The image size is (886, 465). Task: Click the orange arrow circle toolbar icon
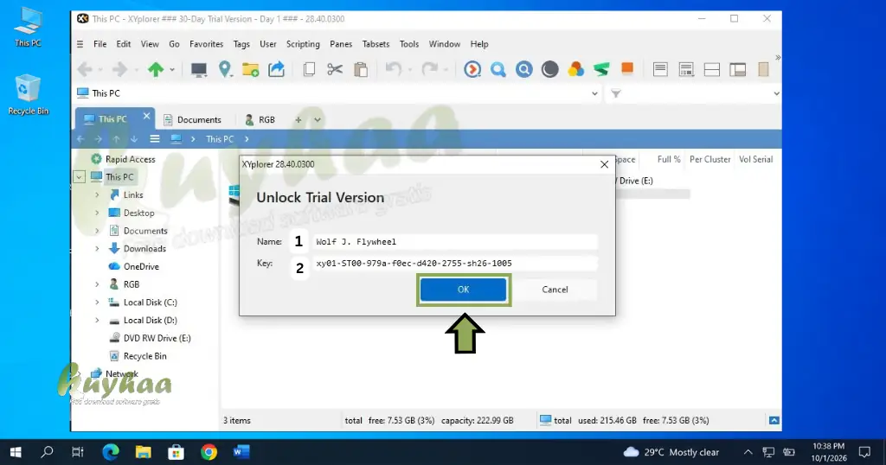tap(472, 69)
